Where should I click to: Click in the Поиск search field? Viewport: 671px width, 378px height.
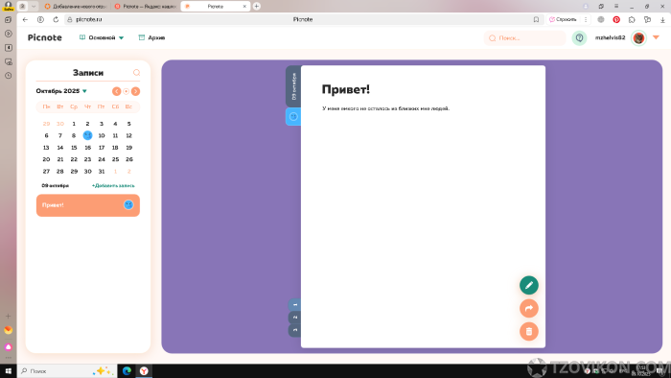click(525, 38)
